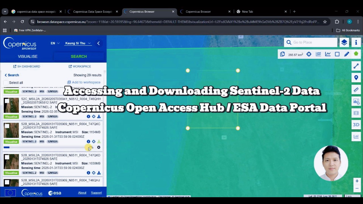Open the image download tool
363x204 pixels.
(356, 101)
